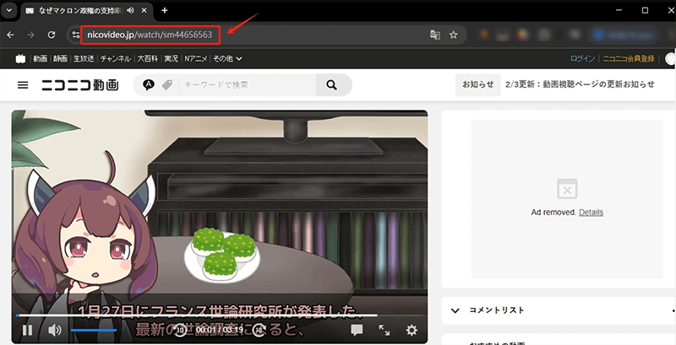
Task: Toggle comment display on the video
Action: 357,331
